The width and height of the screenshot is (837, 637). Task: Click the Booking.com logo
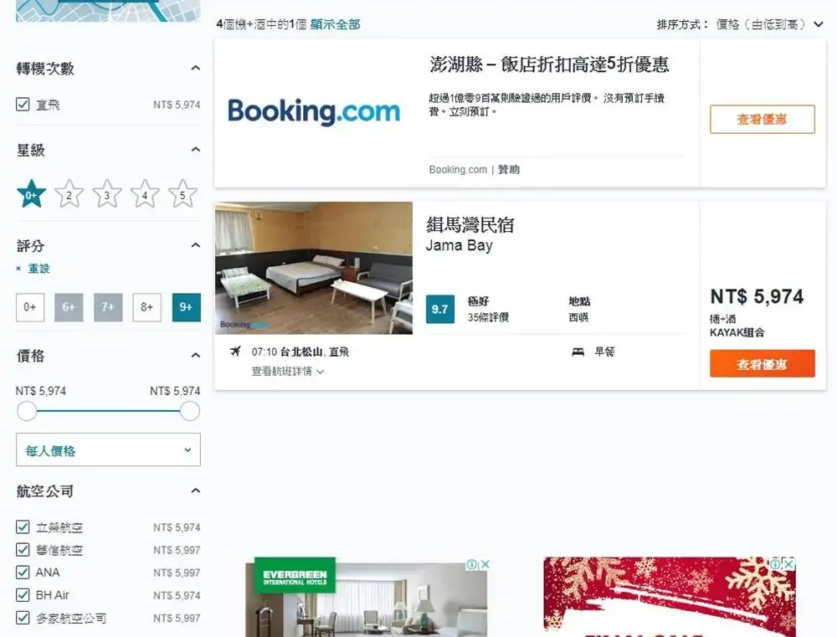point(314,112)
